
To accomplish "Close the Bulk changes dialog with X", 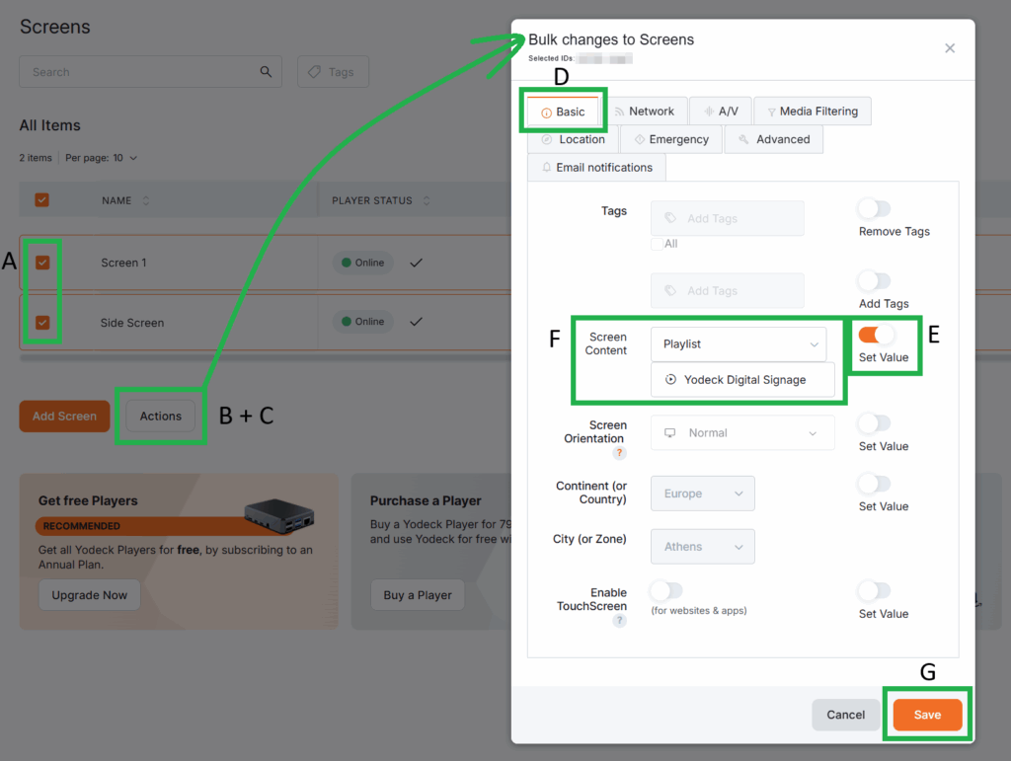I will coord(950,48).
